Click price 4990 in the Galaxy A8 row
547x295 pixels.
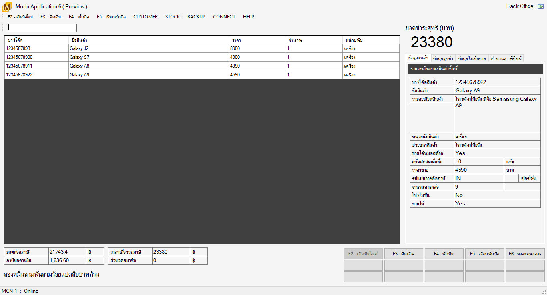[257, 66]
